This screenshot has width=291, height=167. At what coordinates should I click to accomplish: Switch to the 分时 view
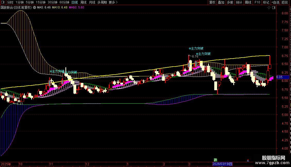(x=10, y=2)
